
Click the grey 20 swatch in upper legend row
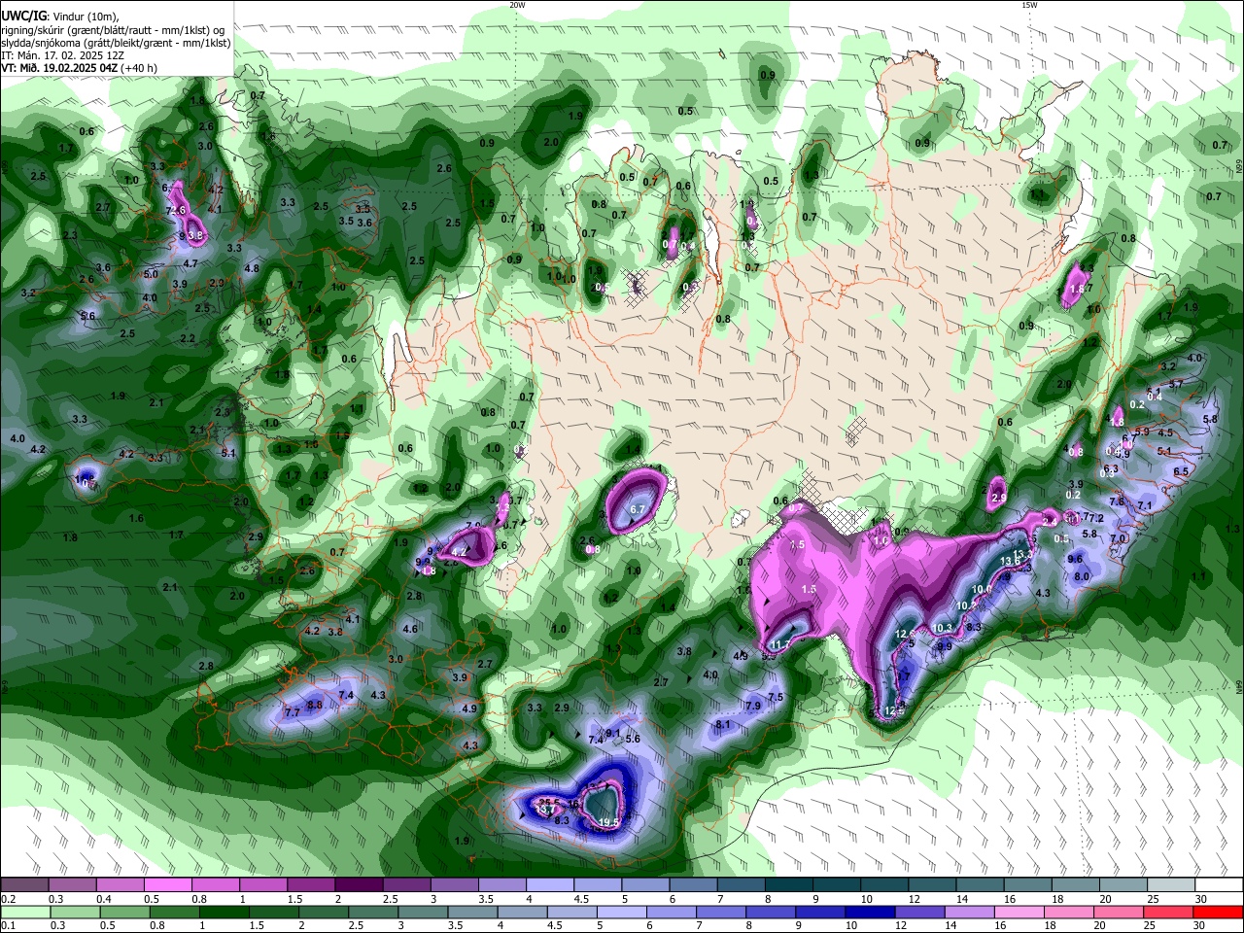1123,885
